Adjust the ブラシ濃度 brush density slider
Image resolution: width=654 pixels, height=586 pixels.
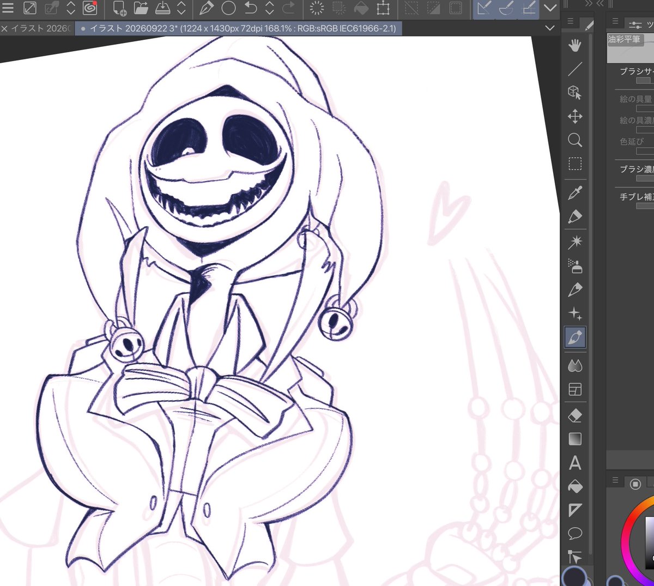click(645, 178)
